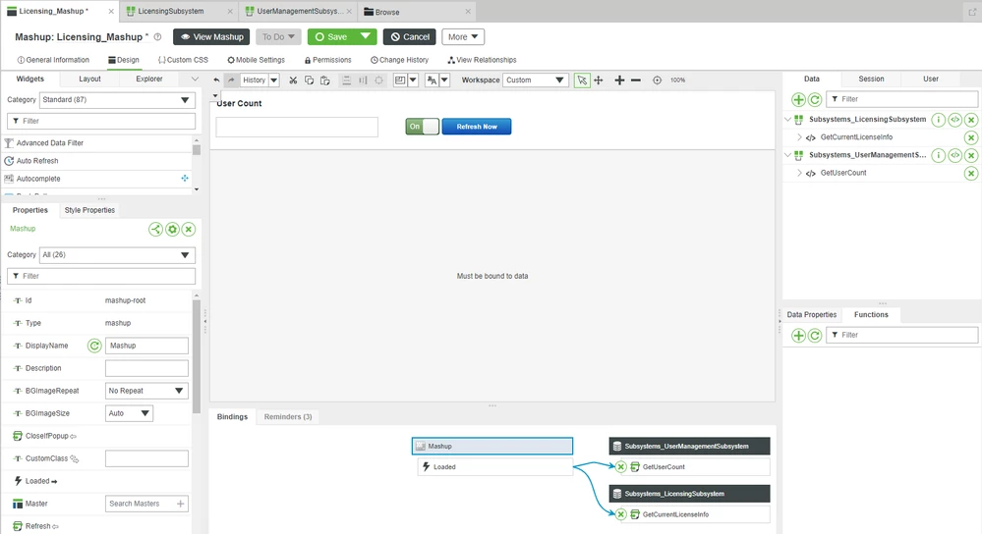The height and width of the screenshot is (534, 982).
Task: Open the Reminders (3) tab
Action: [x=288, y=416]
